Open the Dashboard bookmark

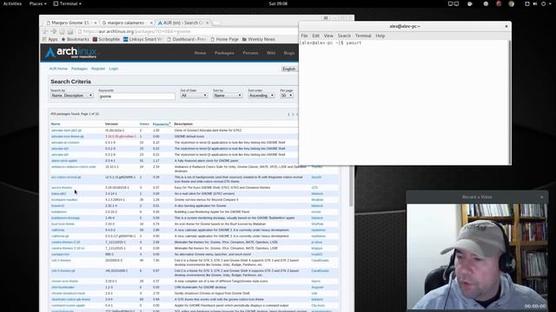[x=187, y=39]
